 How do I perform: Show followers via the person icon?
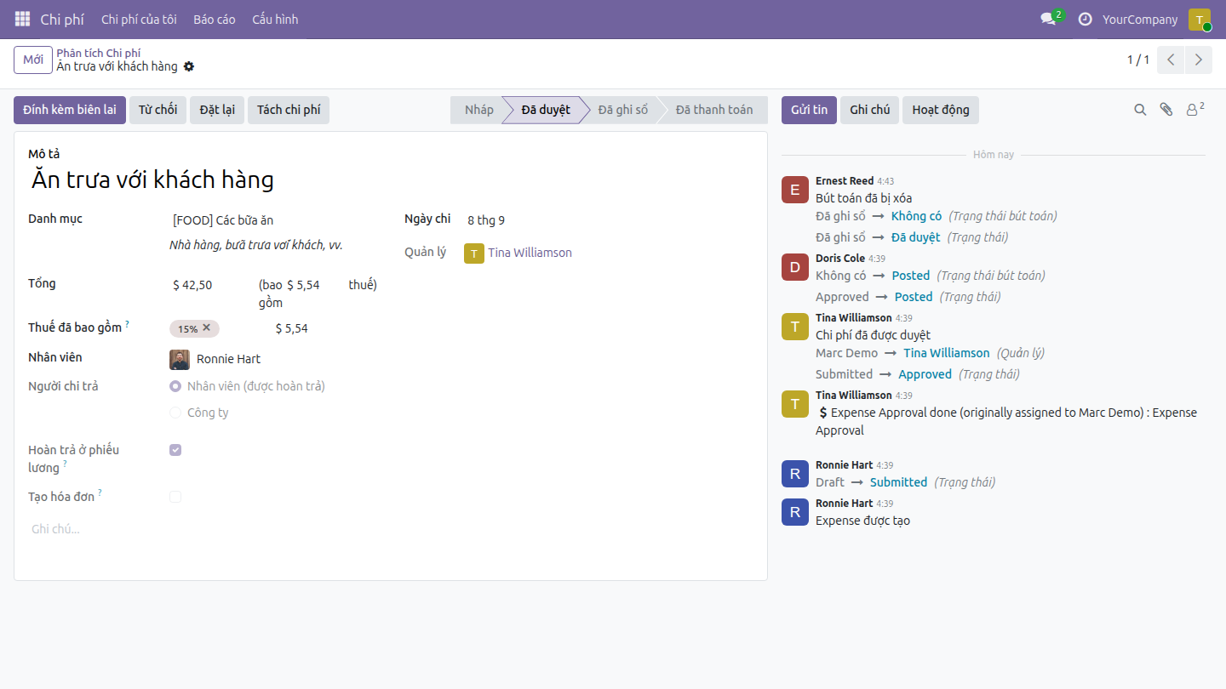[1195, 109]
